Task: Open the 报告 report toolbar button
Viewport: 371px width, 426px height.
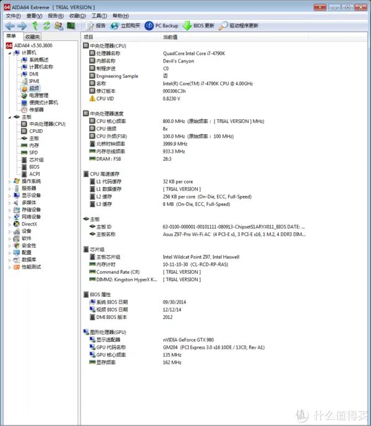Action: pyautogui.click(x=95, y=26)
